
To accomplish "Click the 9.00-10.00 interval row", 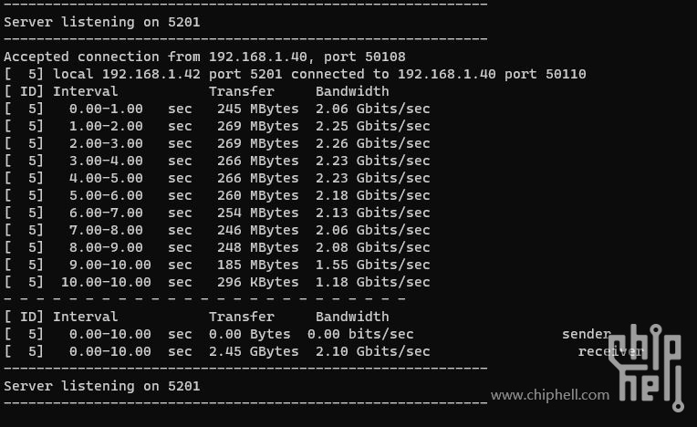I will point(217,265).
